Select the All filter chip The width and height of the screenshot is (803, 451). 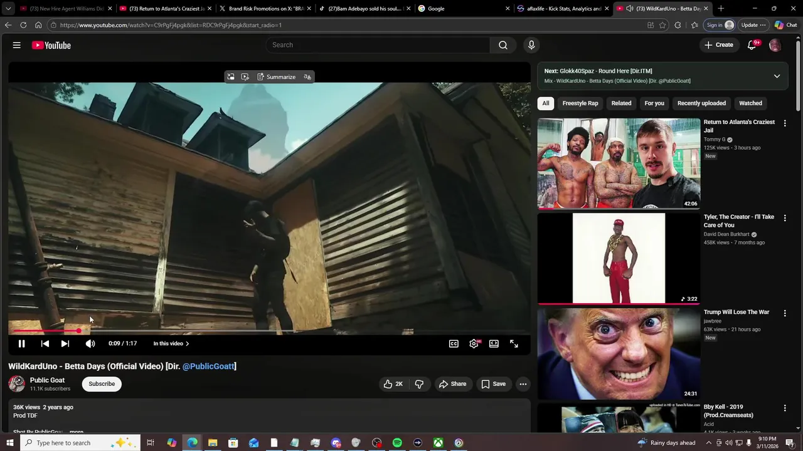(x=546, y=103)
